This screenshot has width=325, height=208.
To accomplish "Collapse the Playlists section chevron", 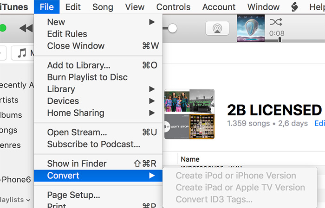I will point(28,200).
